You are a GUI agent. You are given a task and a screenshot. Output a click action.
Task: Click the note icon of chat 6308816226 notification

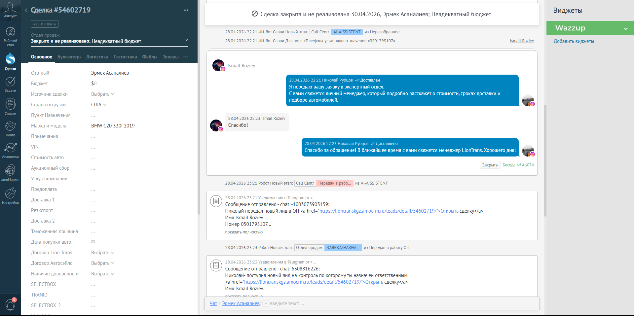coord(216,265)
